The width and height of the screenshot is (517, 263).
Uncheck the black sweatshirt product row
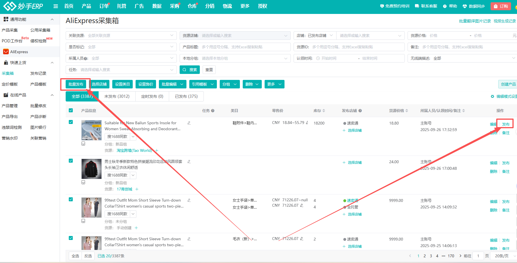pyautogui.click(x=71, y=161)
